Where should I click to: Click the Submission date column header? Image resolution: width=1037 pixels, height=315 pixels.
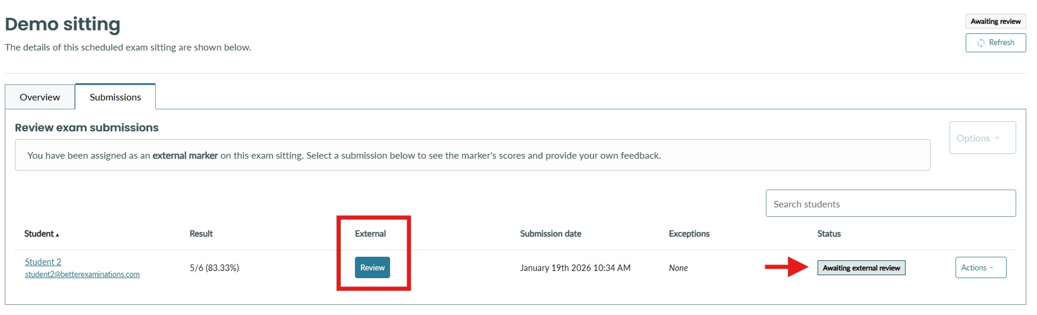pyautogui.click(x=551, y=234)
